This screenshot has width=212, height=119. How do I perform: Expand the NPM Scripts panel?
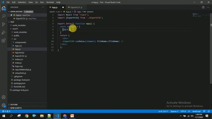tap(16, 108)
